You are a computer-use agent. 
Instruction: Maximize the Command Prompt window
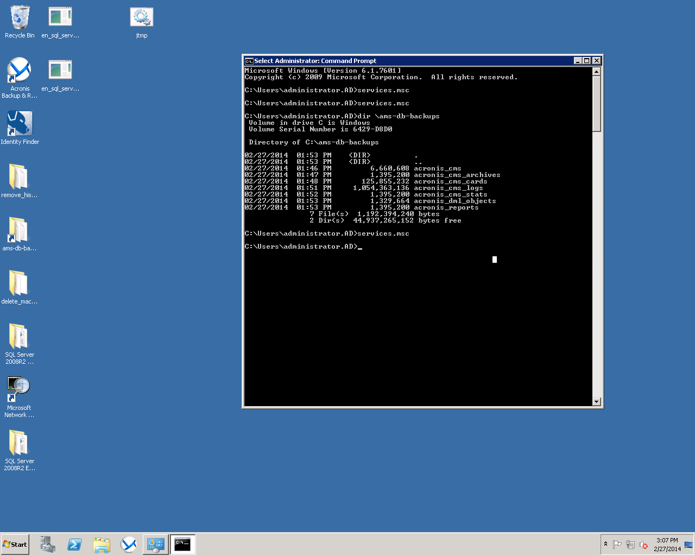coord(587,61)
